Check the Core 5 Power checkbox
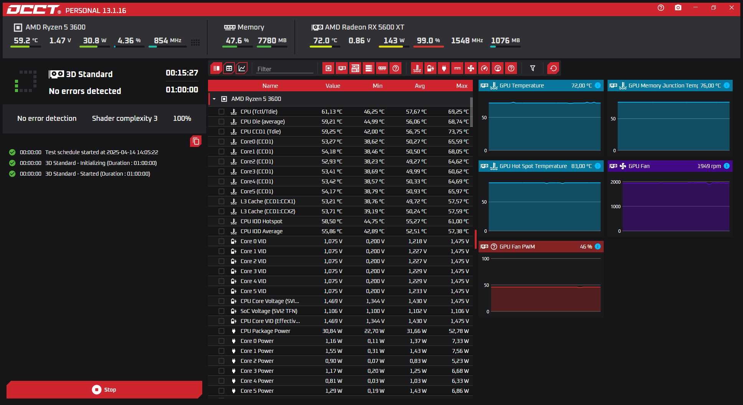This screenshot has height=405, width=743. click(221, 391)
